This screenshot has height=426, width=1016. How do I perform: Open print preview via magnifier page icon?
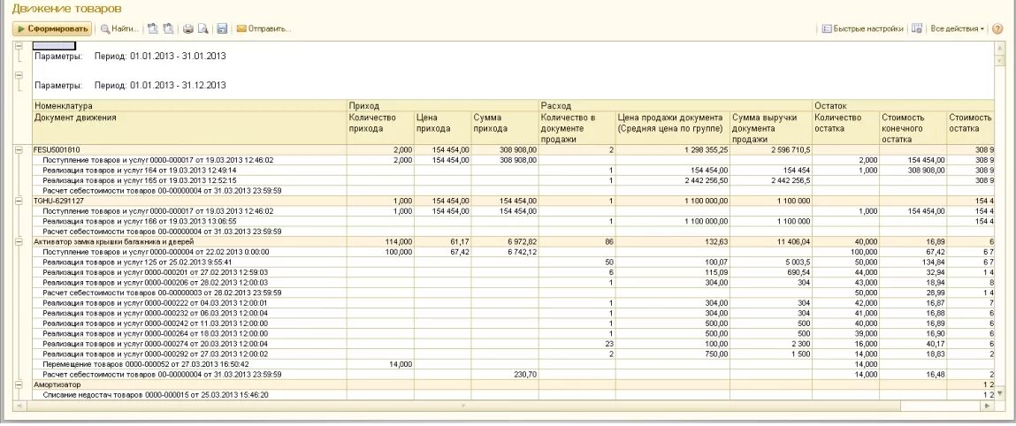click(x=202, y=29)
